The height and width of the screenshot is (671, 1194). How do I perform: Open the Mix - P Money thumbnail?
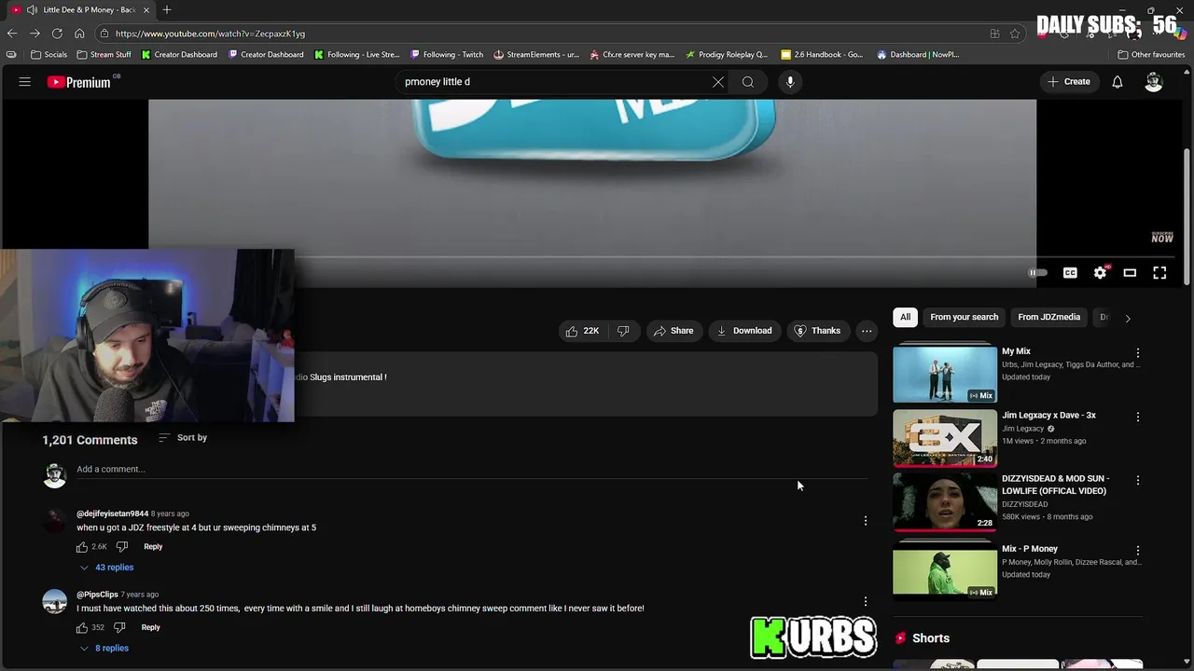(945, 570)
